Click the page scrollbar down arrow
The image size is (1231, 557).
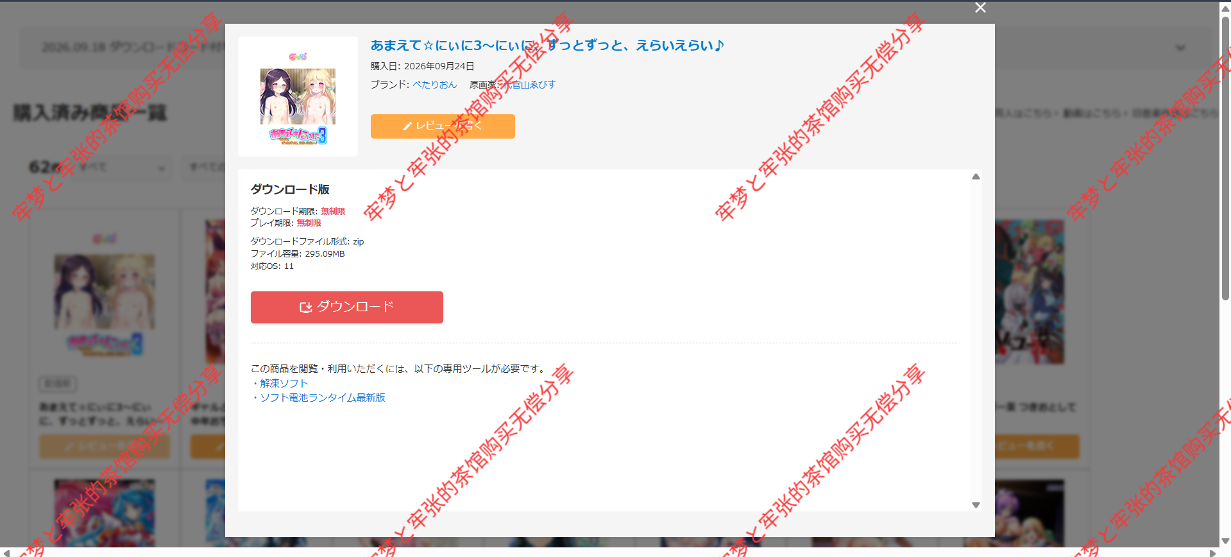(x=1225, y=542)
